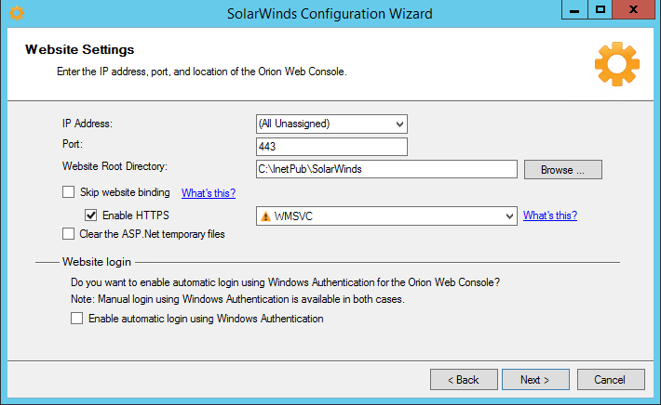Expand the WMSVC certificate dropdown arrow
This screenshot has width=661, height=405.
click(509, 216)
